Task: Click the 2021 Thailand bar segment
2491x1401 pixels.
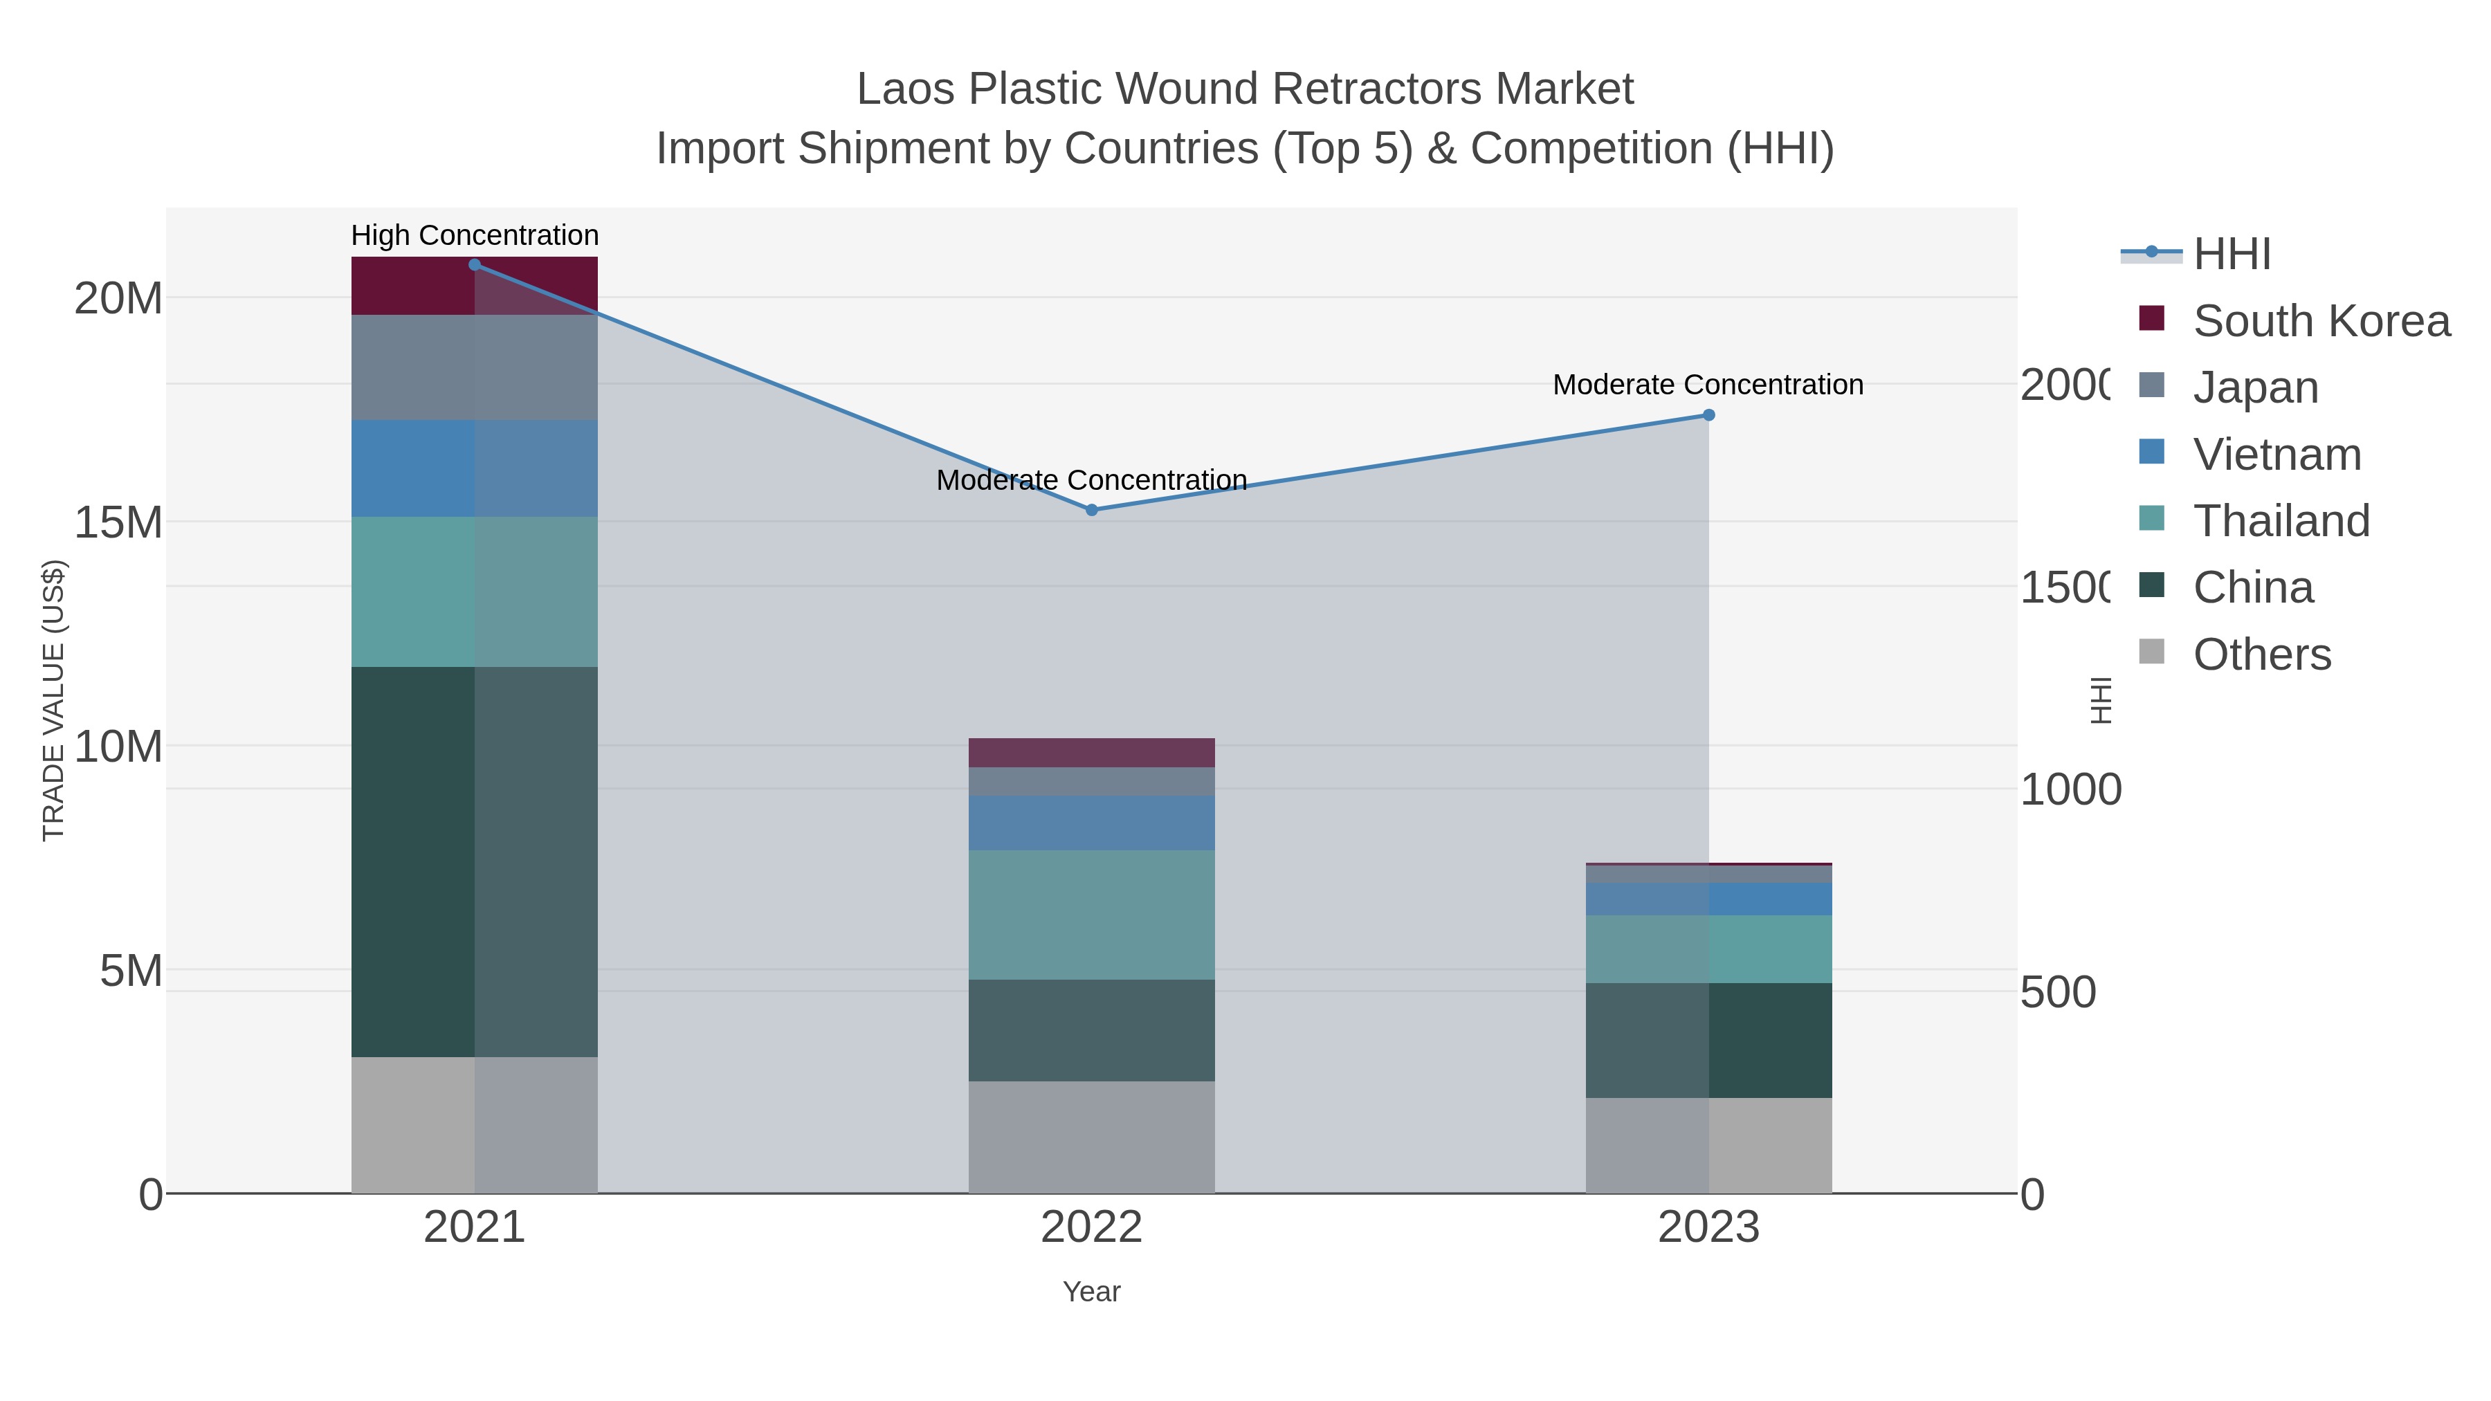Action: coord(475,592)
